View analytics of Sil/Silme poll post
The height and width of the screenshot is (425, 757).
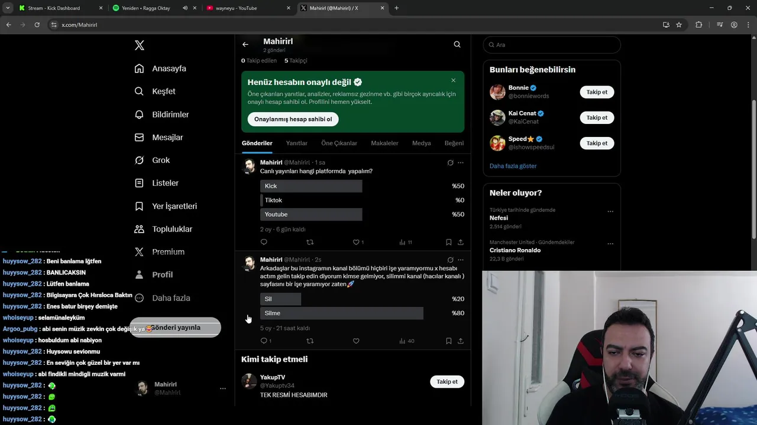pyautogui.click(x=407, y=341)
